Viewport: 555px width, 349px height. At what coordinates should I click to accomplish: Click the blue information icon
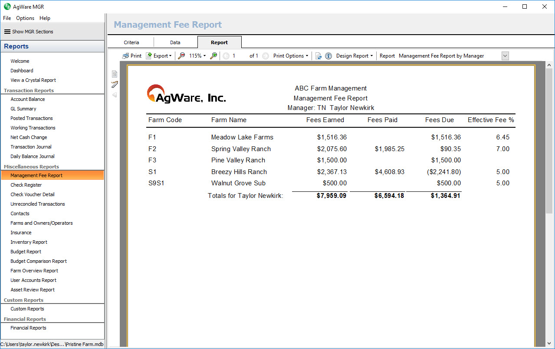tap(328, 56)
